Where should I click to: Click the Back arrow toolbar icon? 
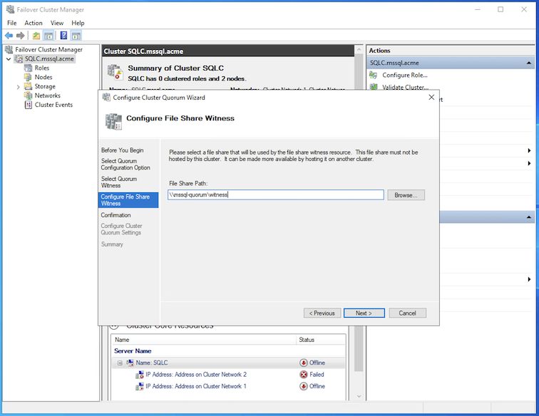pos(9,36)
